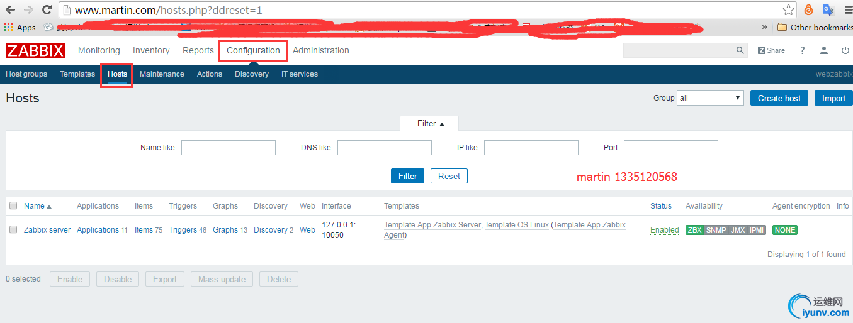853x323 pixels.
Task: Click the search magnifier icon
Action: pyautogui.click(x=740, y=50)
